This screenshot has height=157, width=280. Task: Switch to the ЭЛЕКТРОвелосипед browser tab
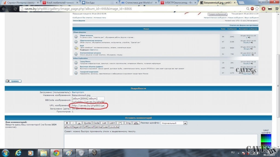(x=179, y=2)
